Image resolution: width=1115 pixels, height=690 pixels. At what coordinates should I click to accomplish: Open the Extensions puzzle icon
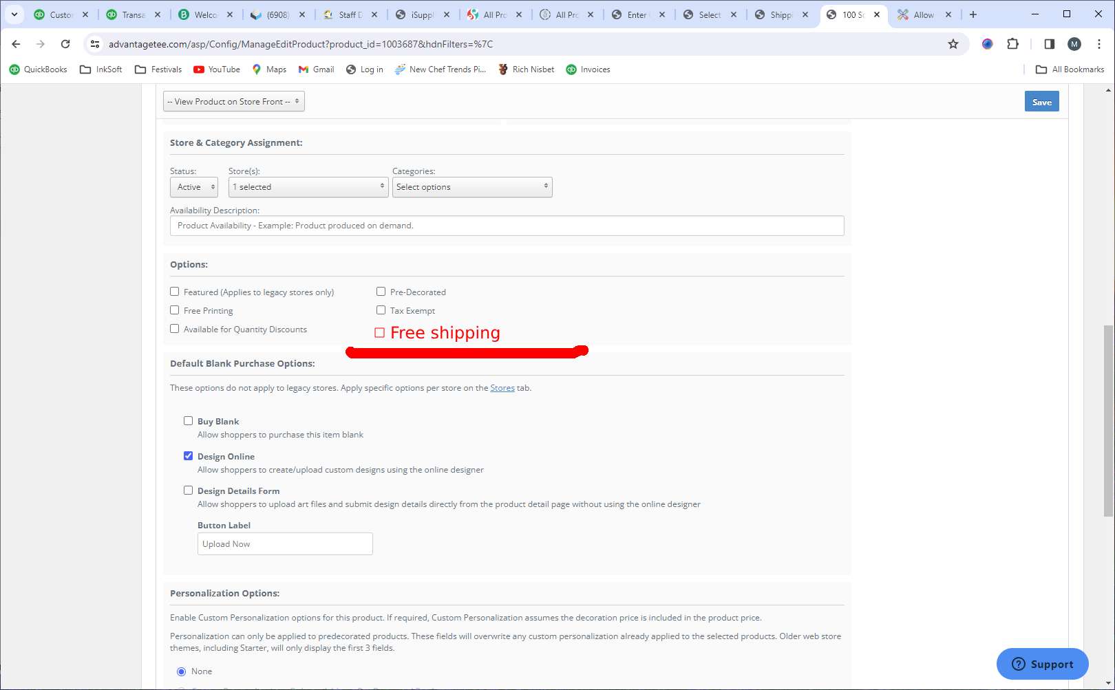pyautogui.click(x=1012, y=44)
